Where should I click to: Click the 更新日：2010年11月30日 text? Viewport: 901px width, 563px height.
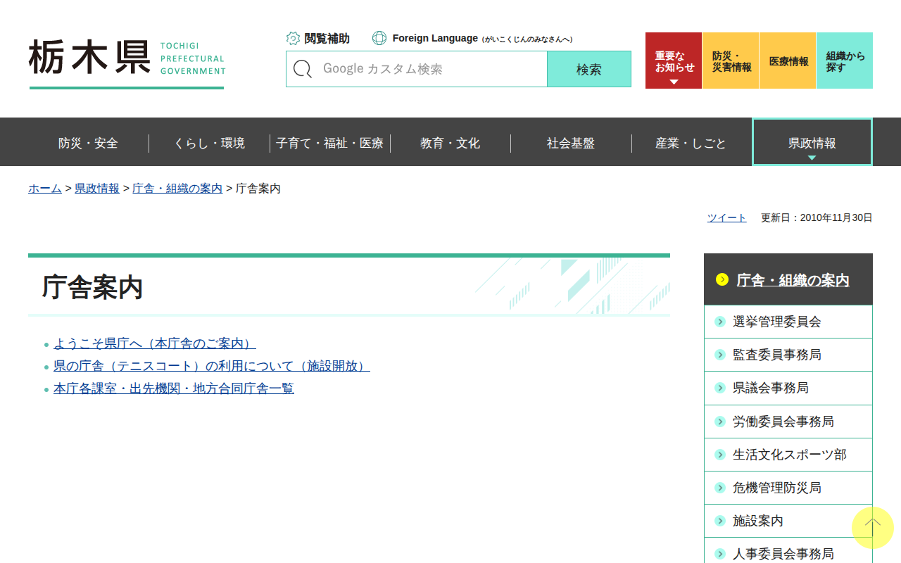point(817,217)
